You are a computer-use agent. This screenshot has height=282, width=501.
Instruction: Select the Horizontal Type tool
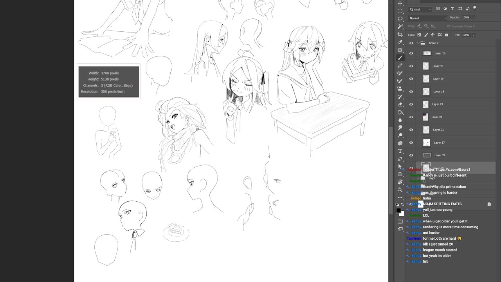pyautogui.click(x=400, y=151)
